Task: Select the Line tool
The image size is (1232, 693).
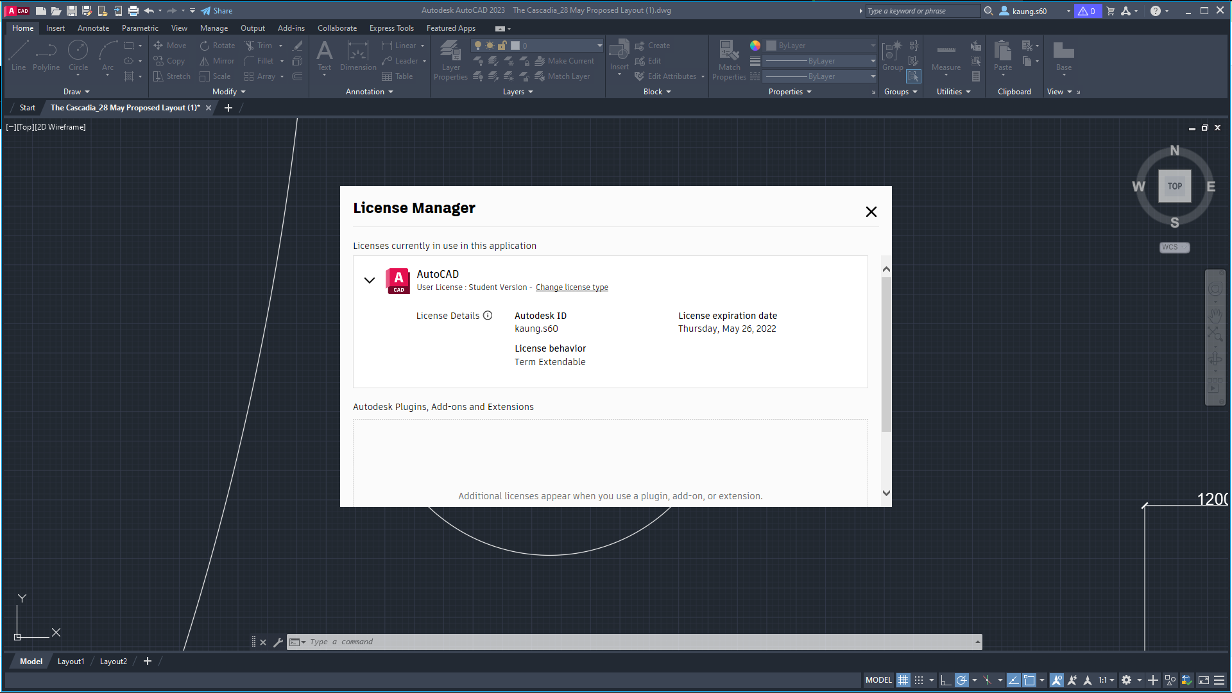Action: pyautogui.click(x=19, y=55)
